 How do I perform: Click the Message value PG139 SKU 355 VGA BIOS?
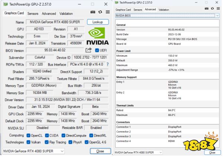(182, 39)
